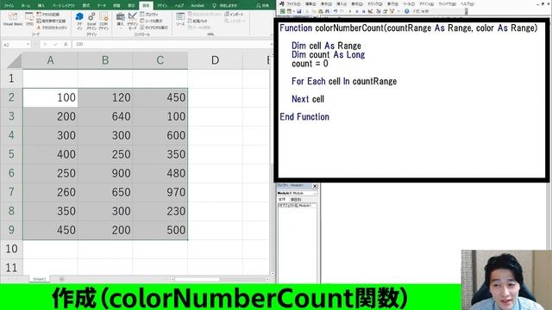Click the formula bar showing 100
Screen dimensions: 552x310
[172, 44]
